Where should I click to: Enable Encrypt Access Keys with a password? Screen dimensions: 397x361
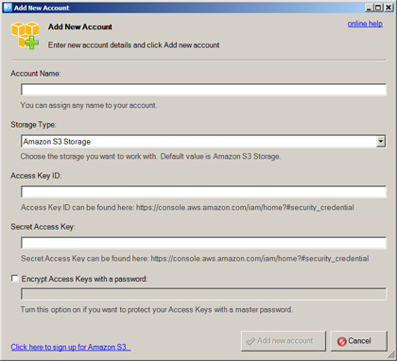tap(14, 279)
